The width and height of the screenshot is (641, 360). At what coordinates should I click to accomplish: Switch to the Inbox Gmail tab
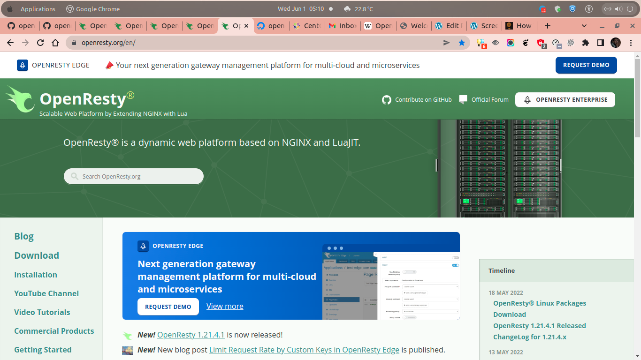pos(343,26)
